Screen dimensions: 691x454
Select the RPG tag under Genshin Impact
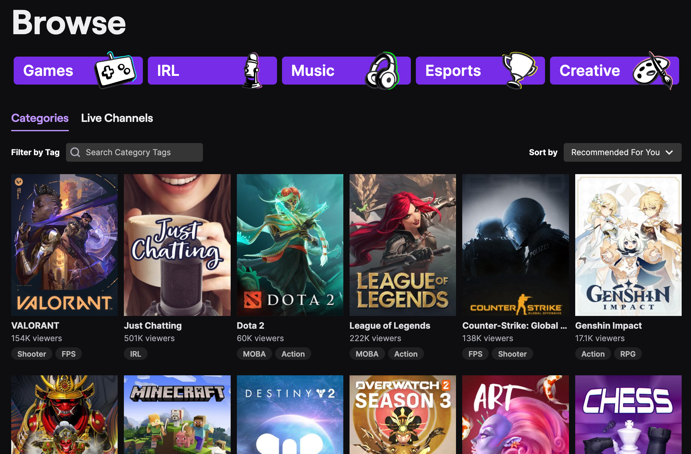(628, 354)
